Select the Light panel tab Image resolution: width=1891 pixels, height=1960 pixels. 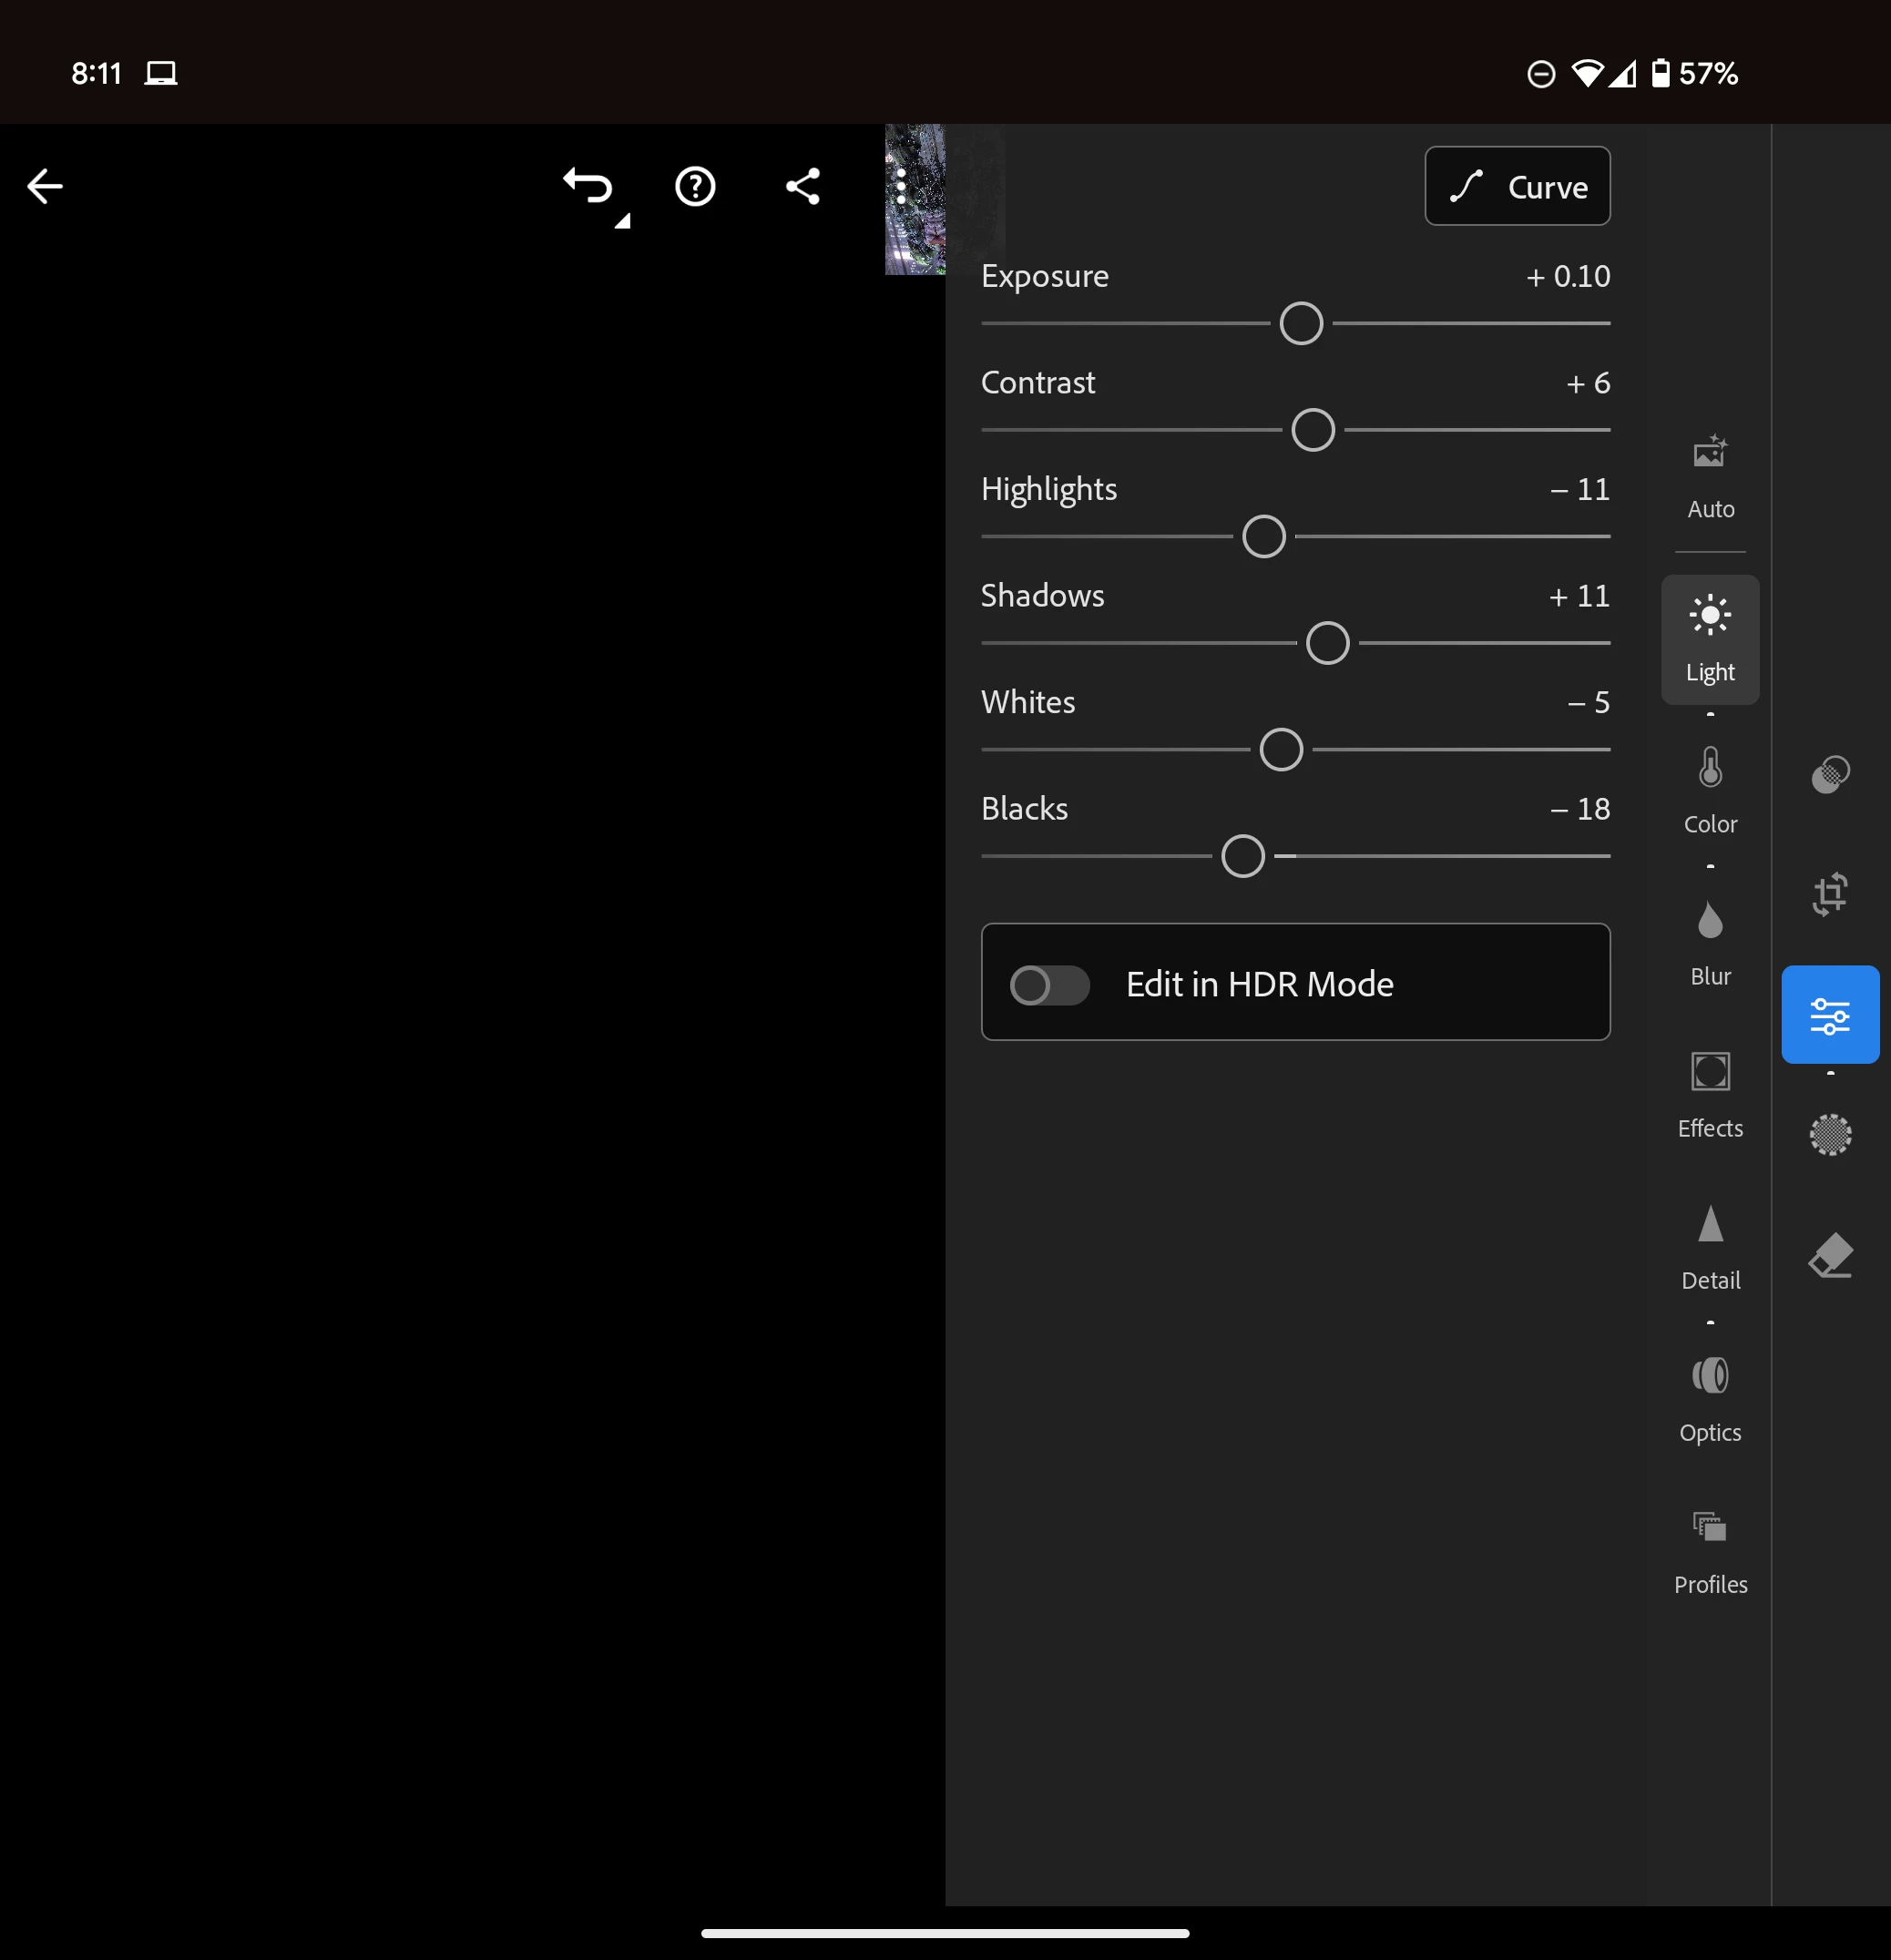point(1710,640)
